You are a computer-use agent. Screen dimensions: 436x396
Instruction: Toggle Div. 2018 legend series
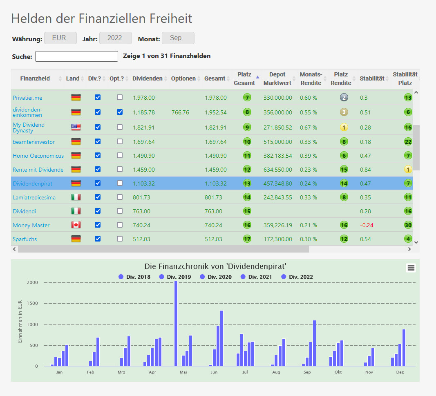tap(134, 277)
